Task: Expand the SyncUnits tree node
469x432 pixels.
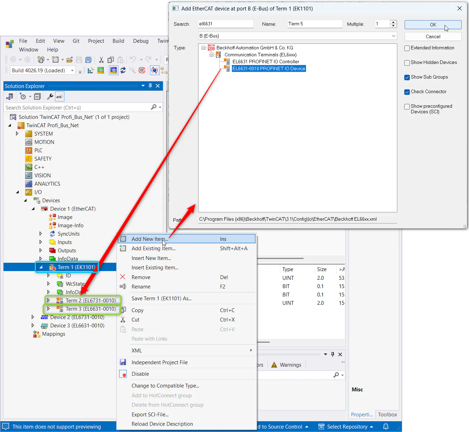Action: click(41, 234)
